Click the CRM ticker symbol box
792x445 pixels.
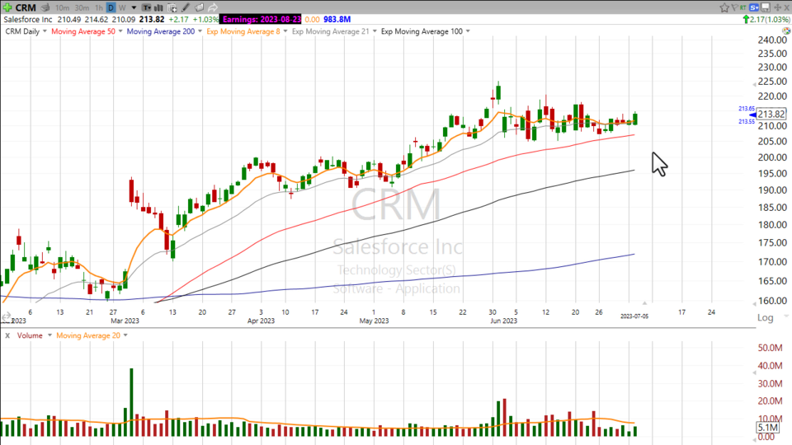coord(26,7)
